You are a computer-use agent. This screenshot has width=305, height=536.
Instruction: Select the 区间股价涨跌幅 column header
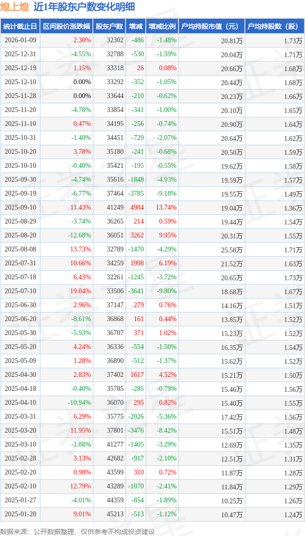pos(66,26)
